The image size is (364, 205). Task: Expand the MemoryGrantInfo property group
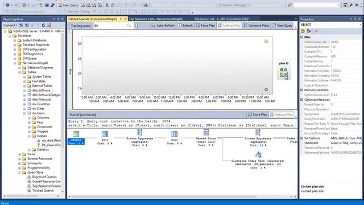(x=301, y=90)
